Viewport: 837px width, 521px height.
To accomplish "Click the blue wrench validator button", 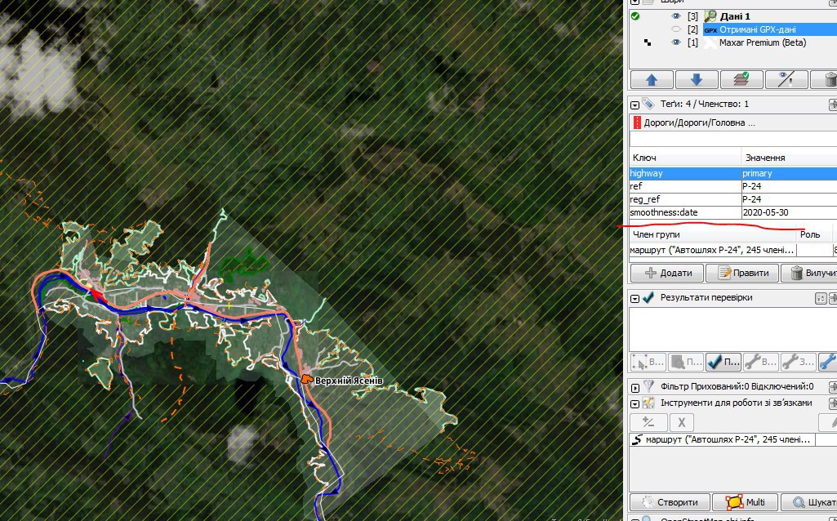I will (827, 362).
